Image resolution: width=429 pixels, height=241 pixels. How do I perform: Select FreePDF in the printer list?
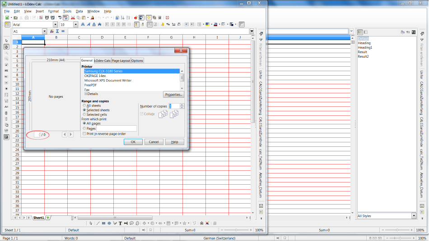click(x=90, y=85)
